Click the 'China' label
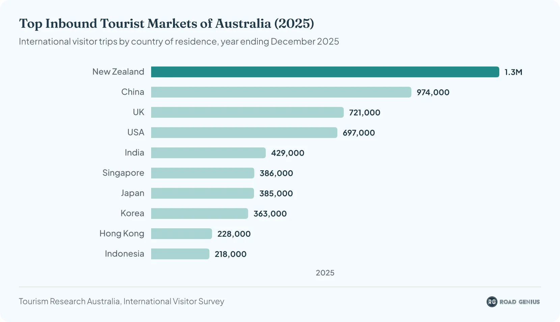The height and width of the screenshot is (322, 560). (133, 92)
